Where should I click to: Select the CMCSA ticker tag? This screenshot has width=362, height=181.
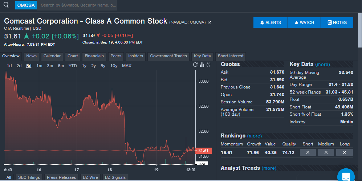[x=26, y=5]
